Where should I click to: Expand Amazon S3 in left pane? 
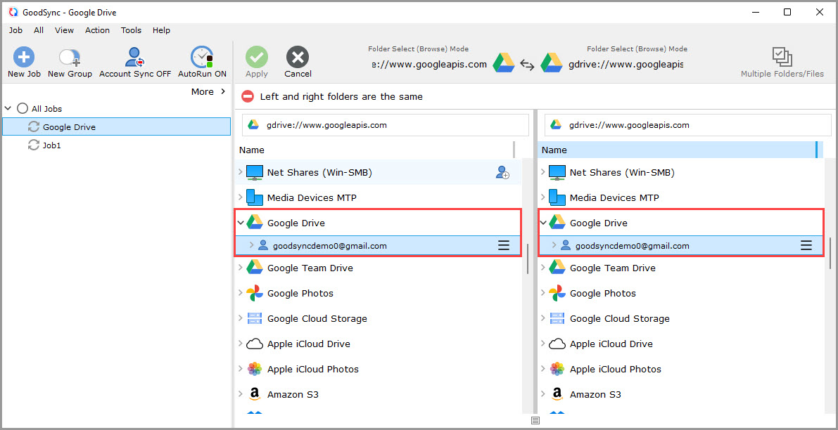pyautogui.click(x=241, y=394)
